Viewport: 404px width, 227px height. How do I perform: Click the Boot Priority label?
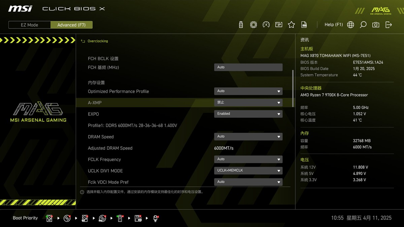click(x=25, y=218)
